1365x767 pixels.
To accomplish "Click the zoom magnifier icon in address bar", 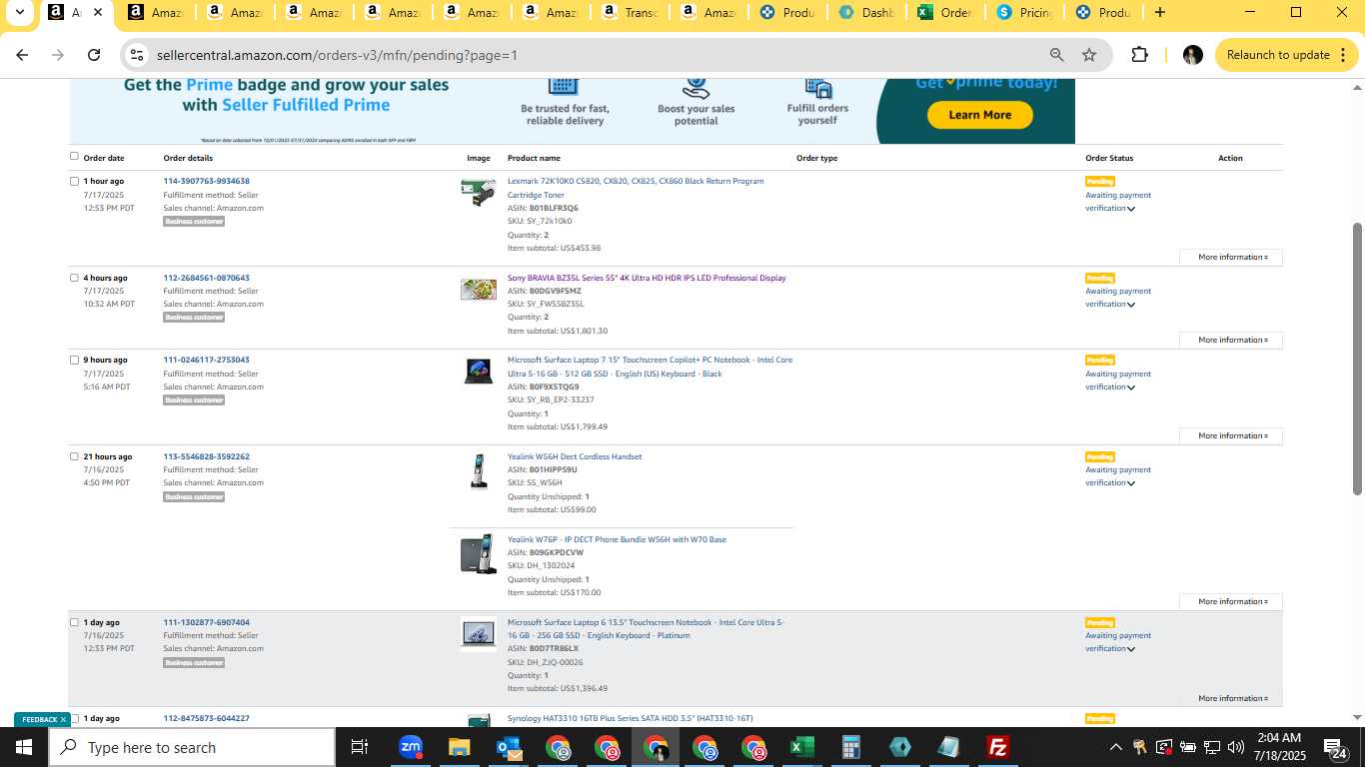I will click(1056, 55).
